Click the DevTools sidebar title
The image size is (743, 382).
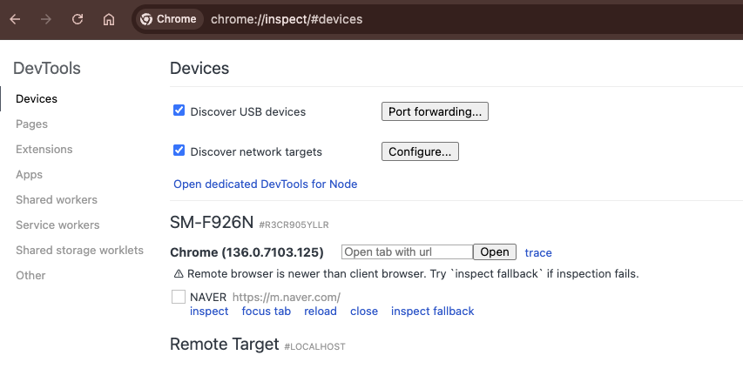[47, 68]
